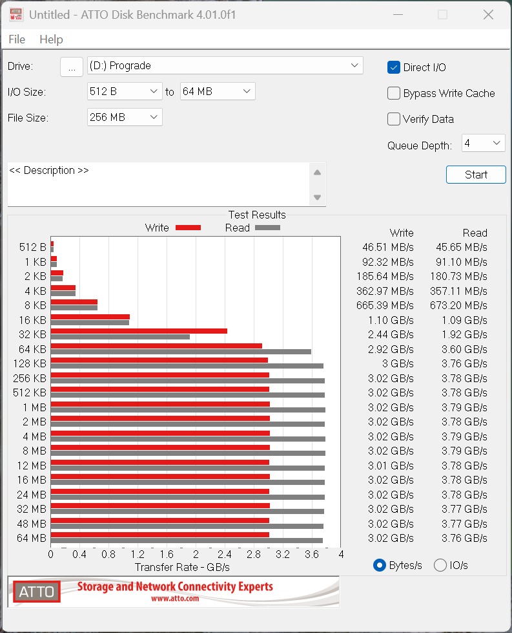Click the browse drive ellipsis button
Screen dimensions: 512x633
point(72,66)
